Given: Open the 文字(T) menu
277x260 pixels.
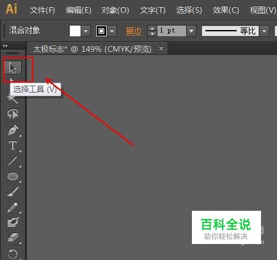Looking at the screenshot, I should (x=152, y=10).
